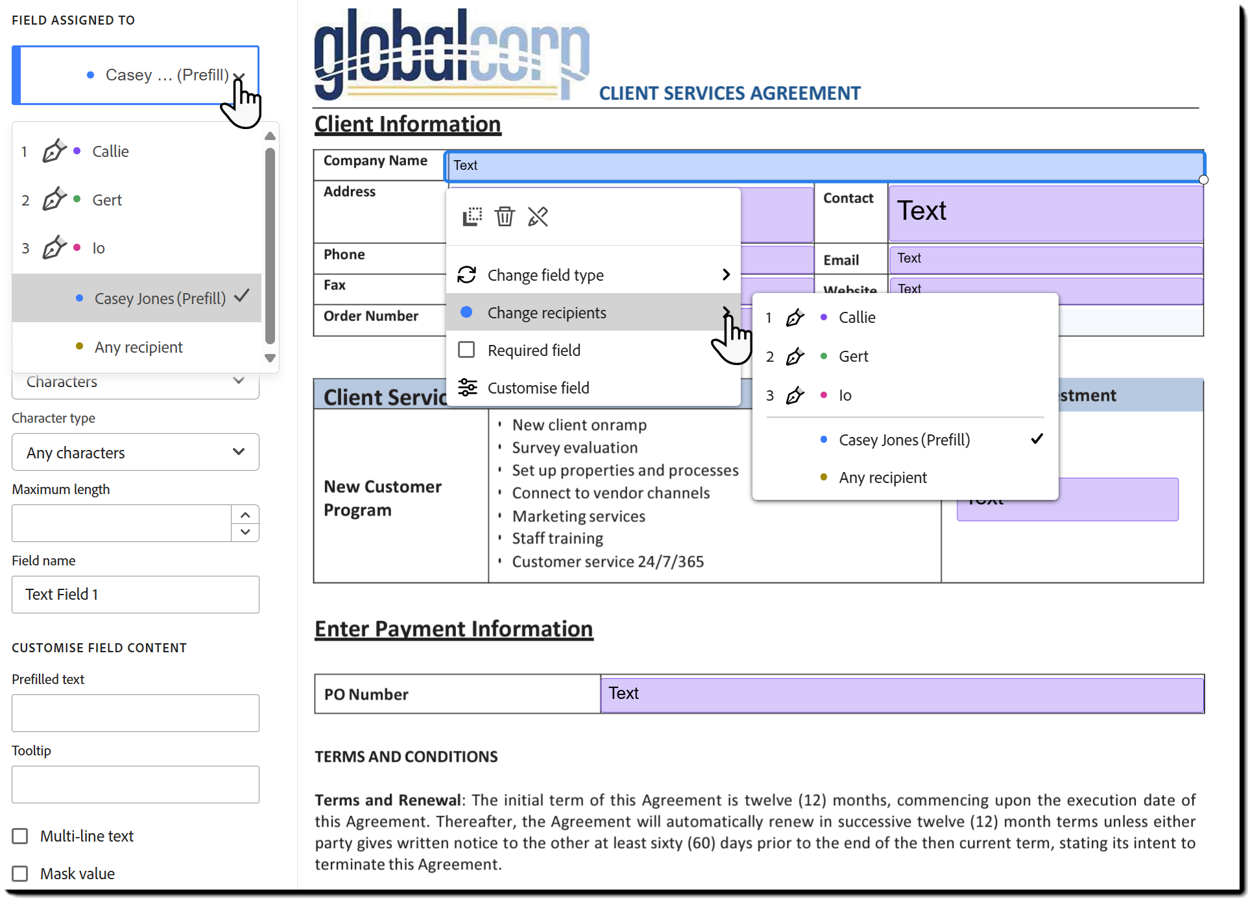Click the duplicate field icon in popup toolbar
The height and width of the screenshot is (898, 1248).
[472, 217]
